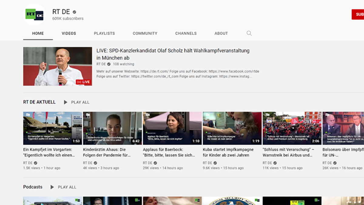Click the 6:42 duration badge on Kinderärztin video

[x=136, y=141]
